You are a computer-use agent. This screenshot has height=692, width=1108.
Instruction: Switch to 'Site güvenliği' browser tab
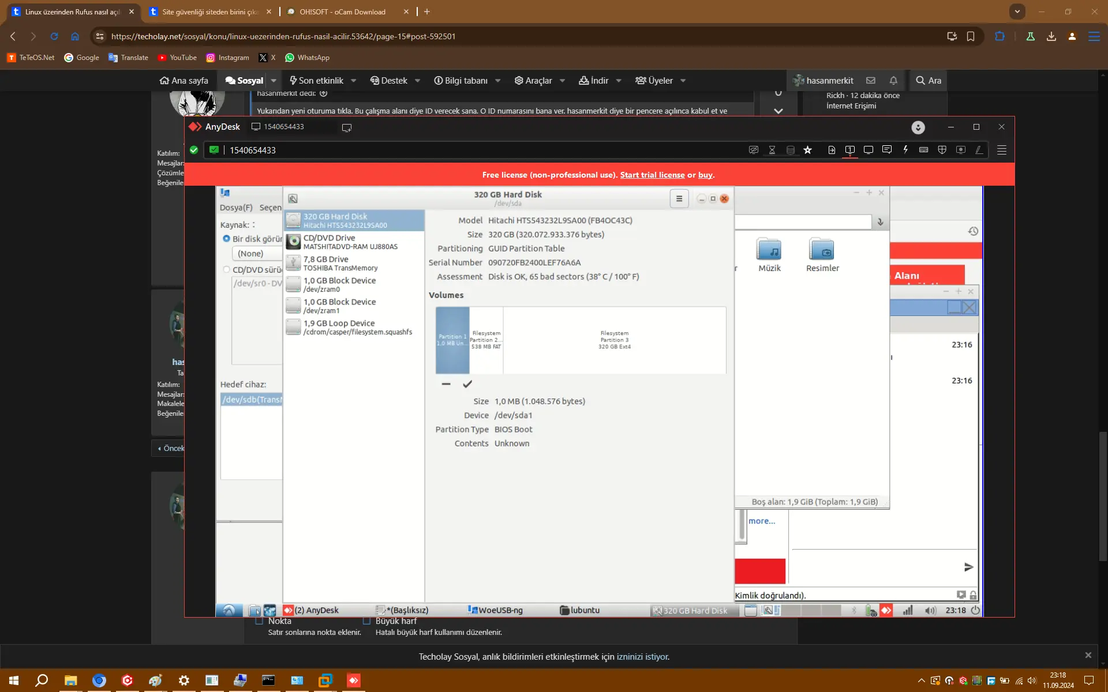click(209, 12)
